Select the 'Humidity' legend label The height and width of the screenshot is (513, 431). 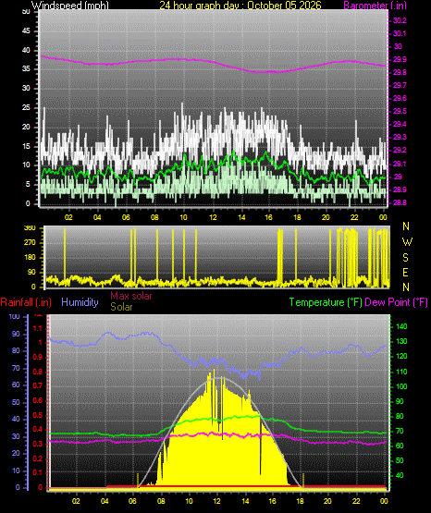pyautogui.click(x=80, y=302)
